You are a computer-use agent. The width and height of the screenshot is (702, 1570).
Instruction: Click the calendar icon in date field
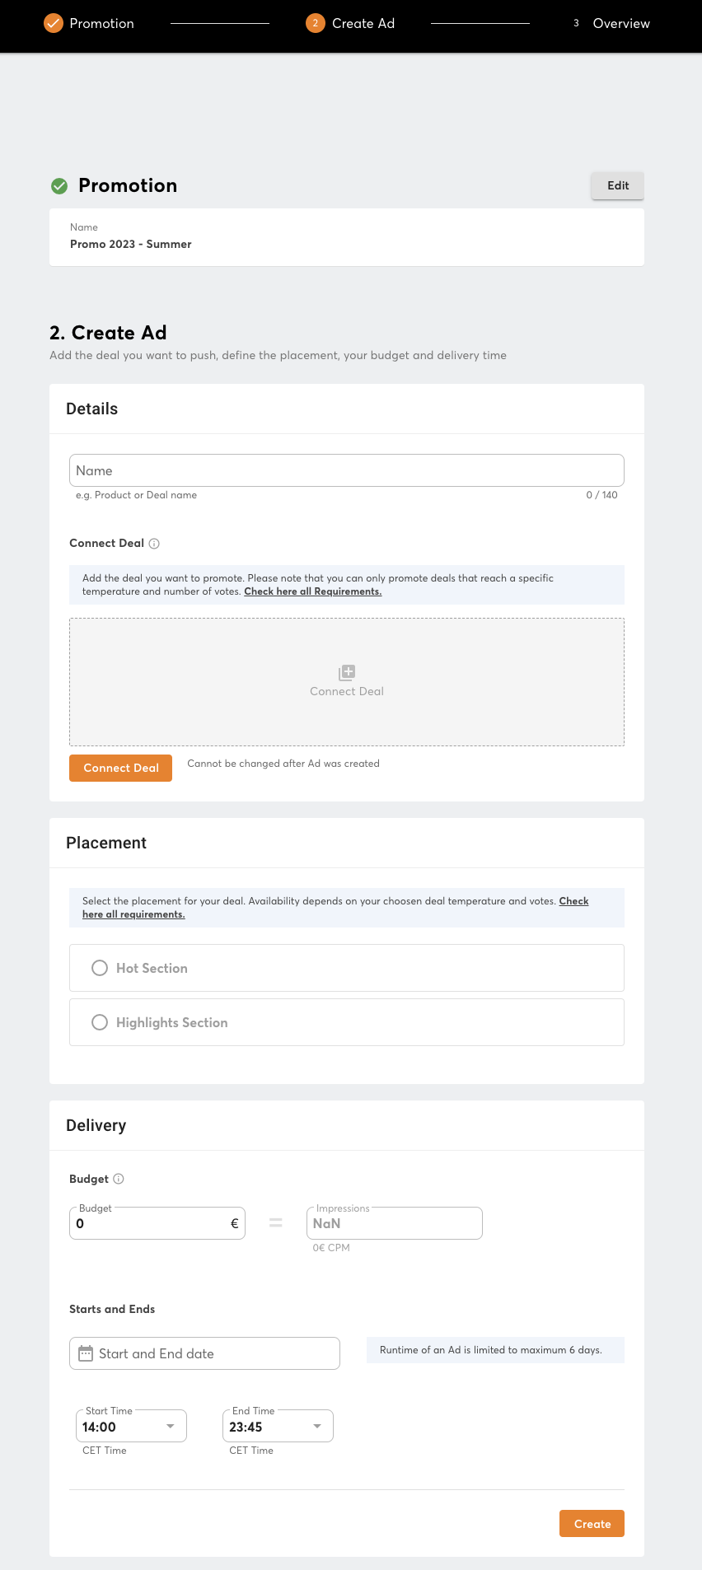coord(86,1353)
